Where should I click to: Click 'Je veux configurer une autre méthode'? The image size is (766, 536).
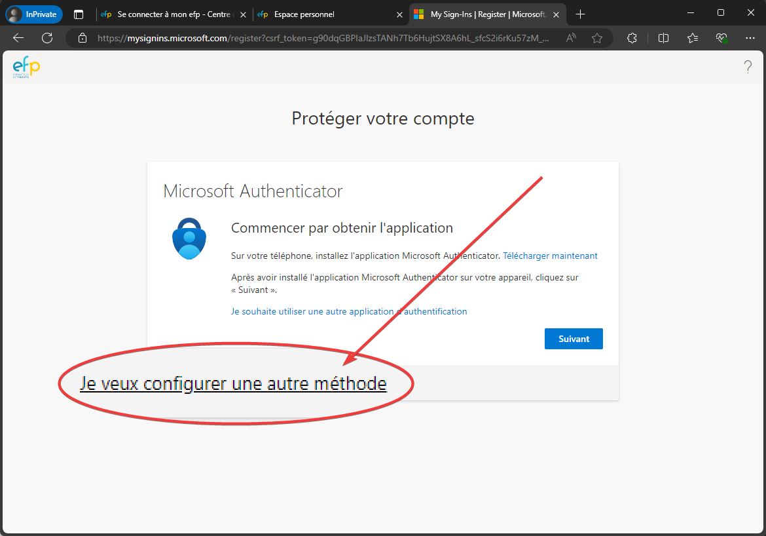coord(234,383)
